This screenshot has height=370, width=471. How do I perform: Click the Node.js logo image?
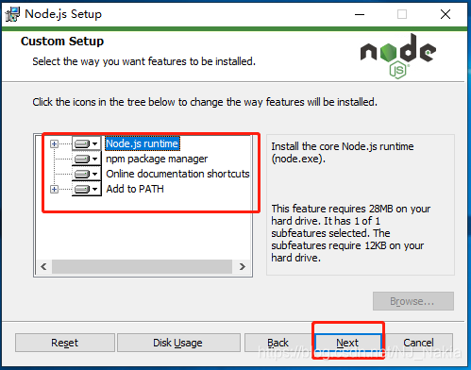pos(398,56)
